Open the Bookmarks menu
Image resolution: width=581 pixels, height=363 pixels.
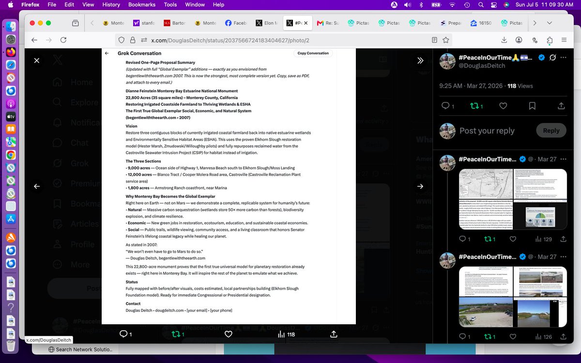click(x=142, y=4)
